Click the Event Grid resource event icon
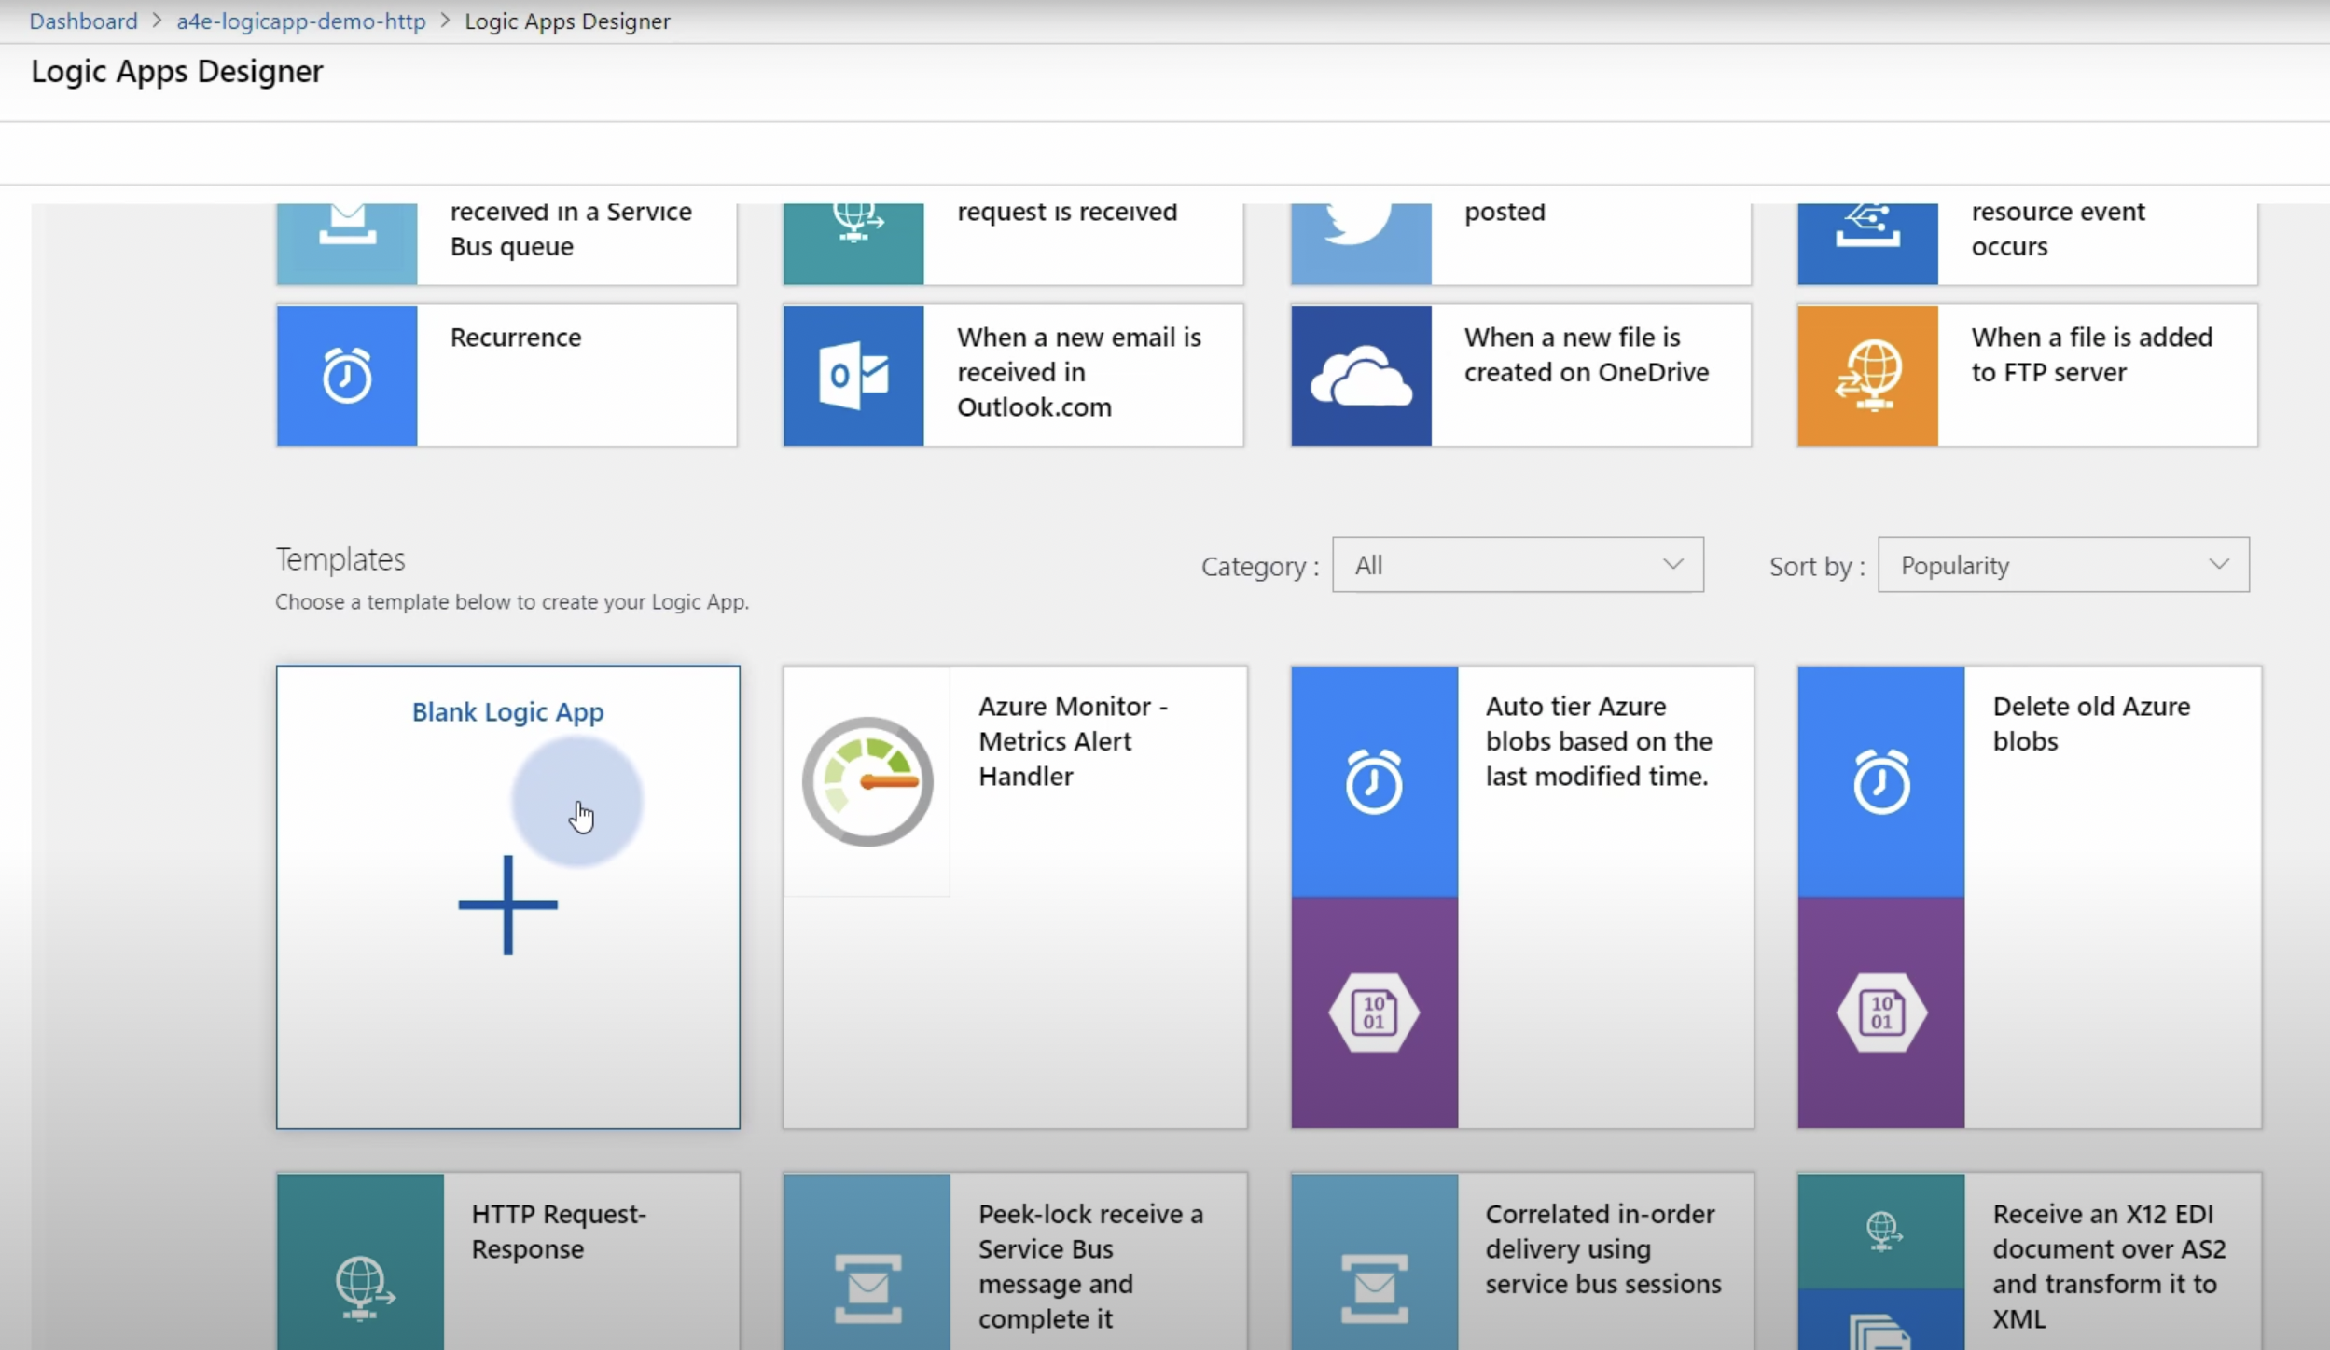This screenshot has width=2330, height=1350. point(1867,243)
